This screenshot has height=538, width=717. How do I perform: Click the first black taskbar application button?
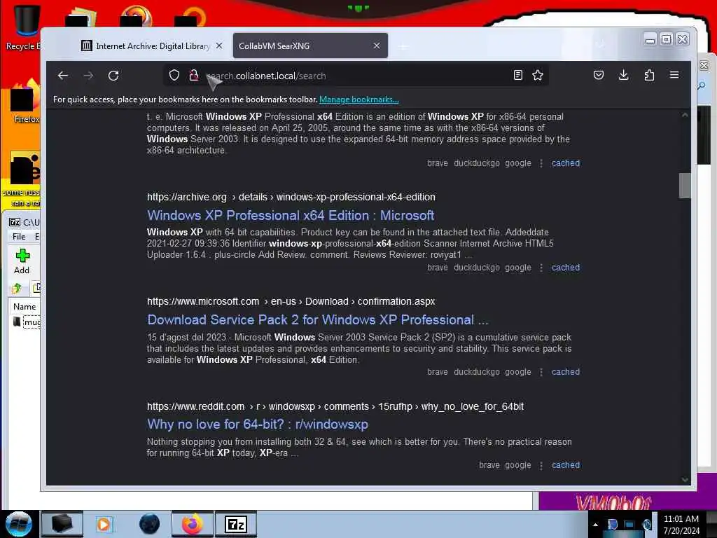tap(62, 524)
